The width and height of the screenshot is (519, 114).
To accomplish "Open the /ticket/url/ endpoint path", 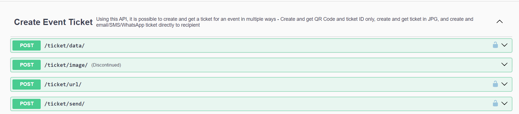I will point(63,84).
